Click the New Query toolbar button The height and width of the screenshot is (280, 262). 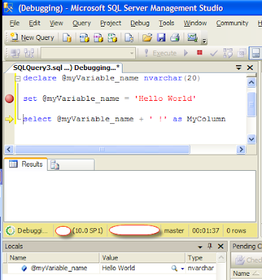32,37
